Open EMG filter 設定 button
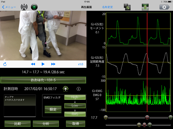 [x=53, y=109]
